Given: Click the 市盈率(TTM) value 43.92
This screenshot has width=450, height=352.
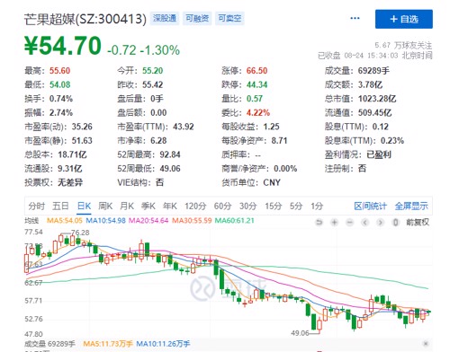Looking at the screenshot, I should 184,127.
